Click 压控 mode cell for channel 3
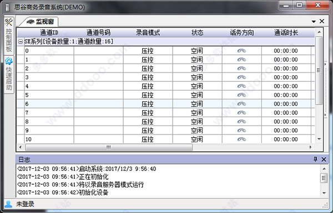This screenshot has height=213, width=333. click(x=148, y=77)
